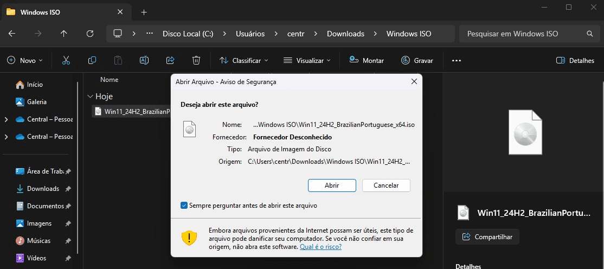Go up one folder level arrow

pos(64,34)
